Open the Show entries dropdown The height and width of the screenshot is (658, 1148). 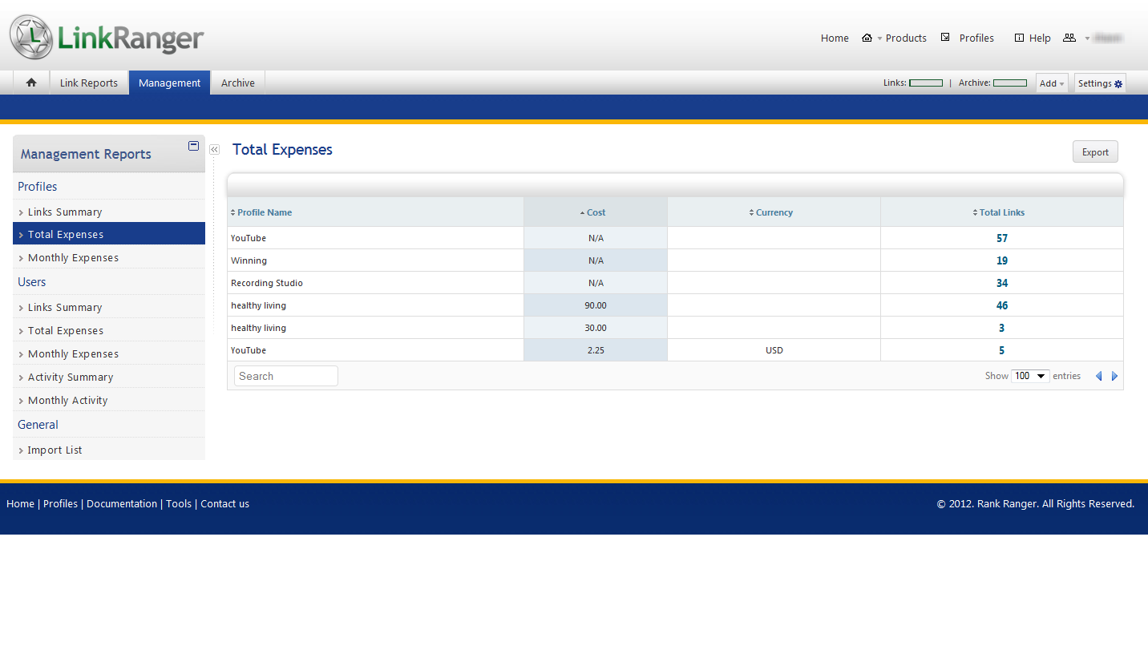coord(1030,376)
